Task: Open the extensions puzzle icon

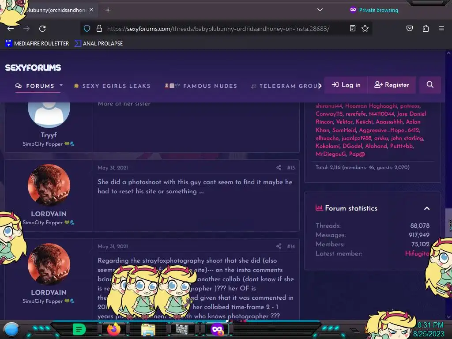Action: coord(426,28)
